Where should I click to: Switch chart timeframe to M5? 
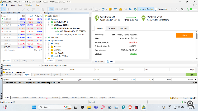point(56,9)
